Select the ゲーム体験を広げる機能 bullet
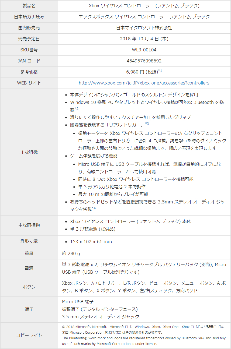Image resolution: width=231 pixels, height=349 pixels. tap(94, 156)
